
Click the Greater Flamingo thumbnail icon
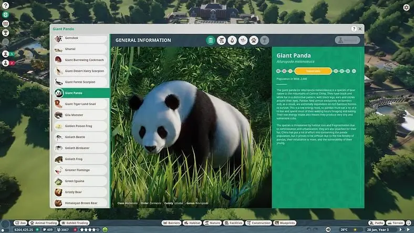[58, 170]
